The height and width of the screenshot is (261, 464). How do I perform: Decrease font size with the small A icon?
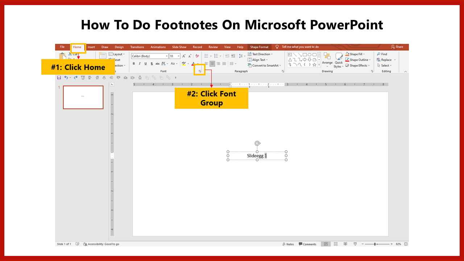pos(190,56)
